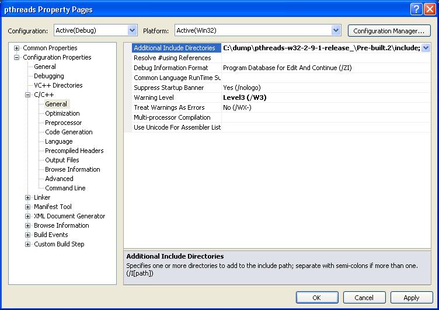This screenshot has height=310, width=439.
Task: Collapse Configuration Properties tree node
Action: 16,57
